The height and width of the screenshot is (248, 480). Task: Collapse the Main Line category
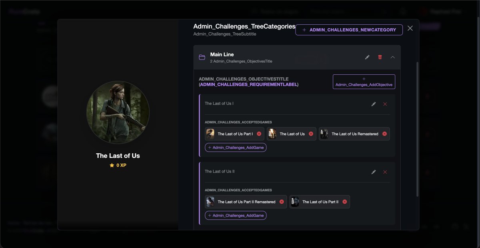click(392, 57)
